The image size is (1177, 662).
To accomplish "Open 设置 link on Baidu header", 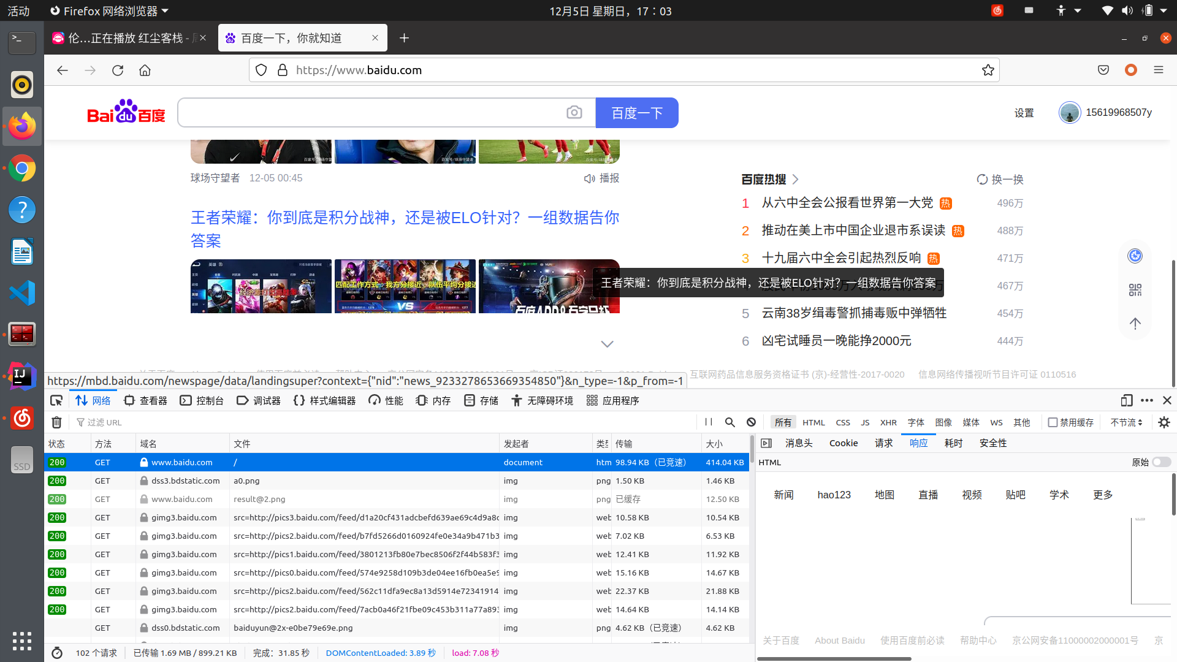I will 1024,113.
